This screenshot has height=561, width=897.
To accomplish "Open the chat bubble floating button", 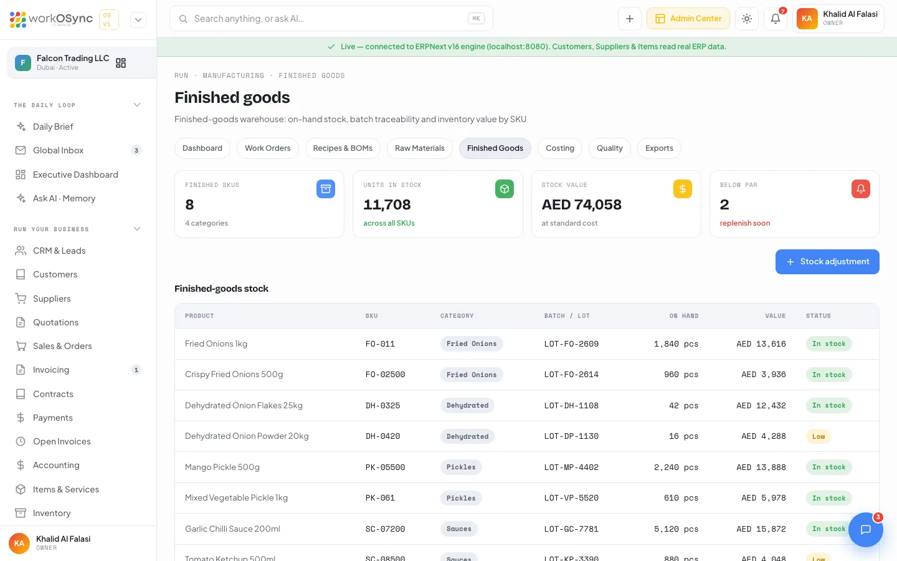I will point(866,530).
